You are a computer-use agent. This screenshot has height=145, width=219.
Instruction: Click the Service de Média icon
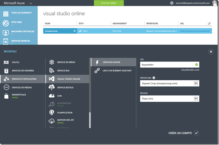[52, 62]
